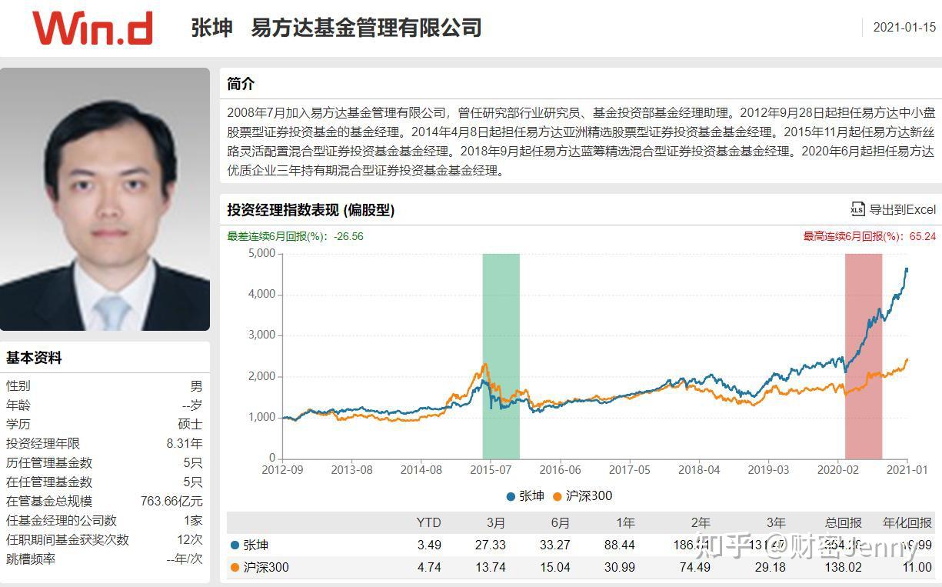Click the date 2021-01-15
The image size is (942, 587).
[904, 28]
